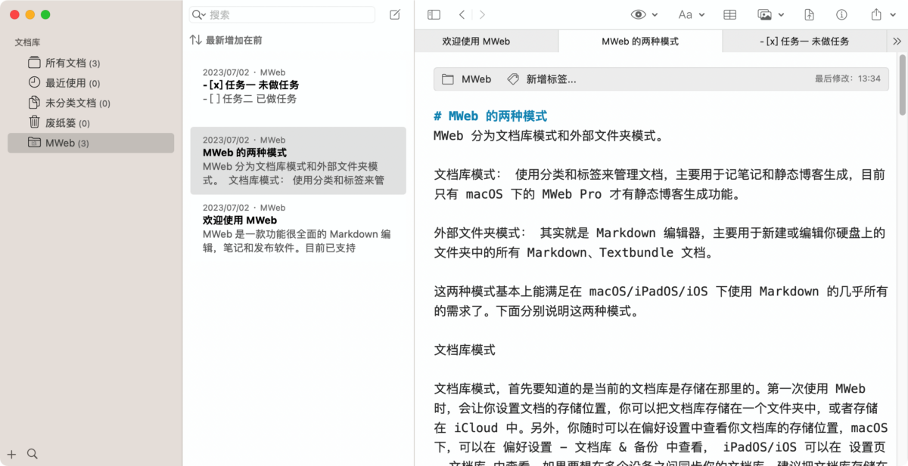Switch to the 欢迎使用 MWeb tab
This screenshot has width=908, height=466.
487,42
